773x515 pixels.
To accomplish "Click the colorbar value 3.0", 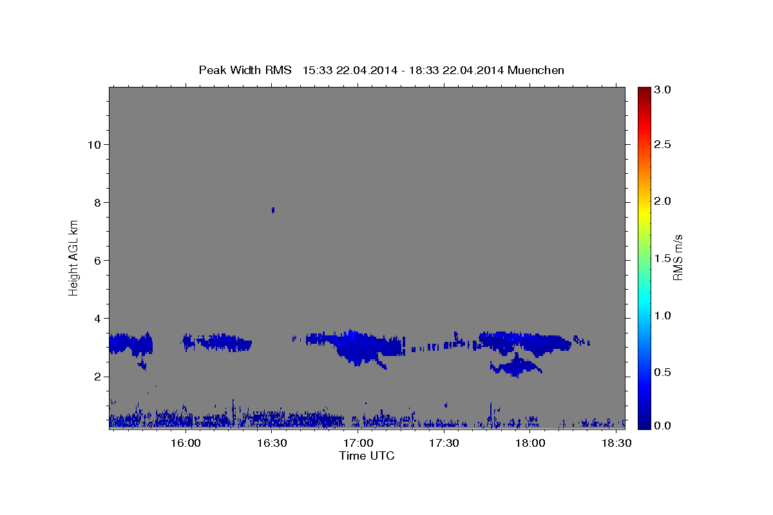I will point(663,90).
